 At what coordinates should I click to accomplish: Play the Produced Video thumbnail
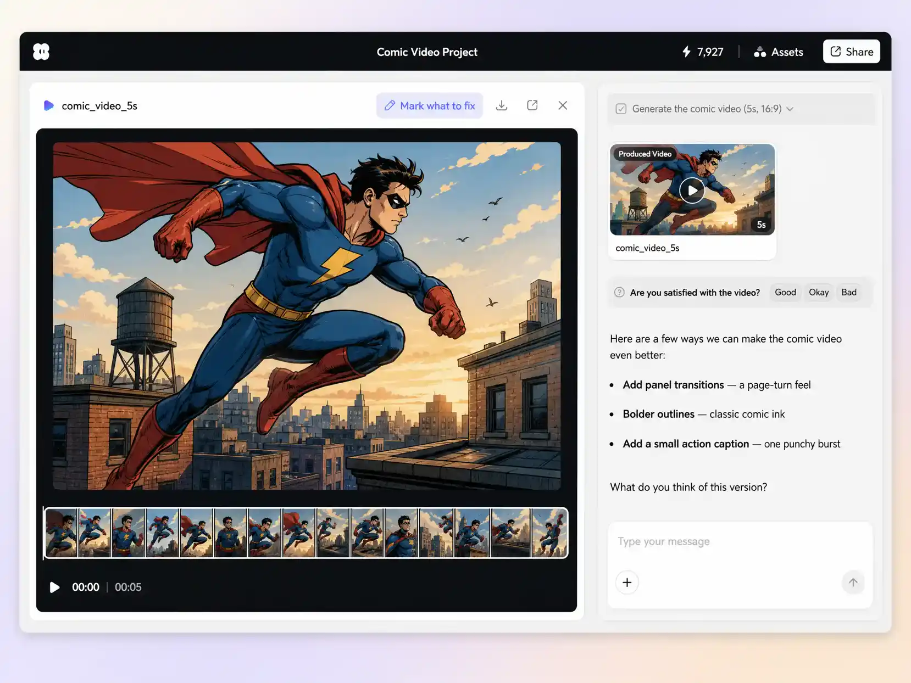(x=692, y=190)
